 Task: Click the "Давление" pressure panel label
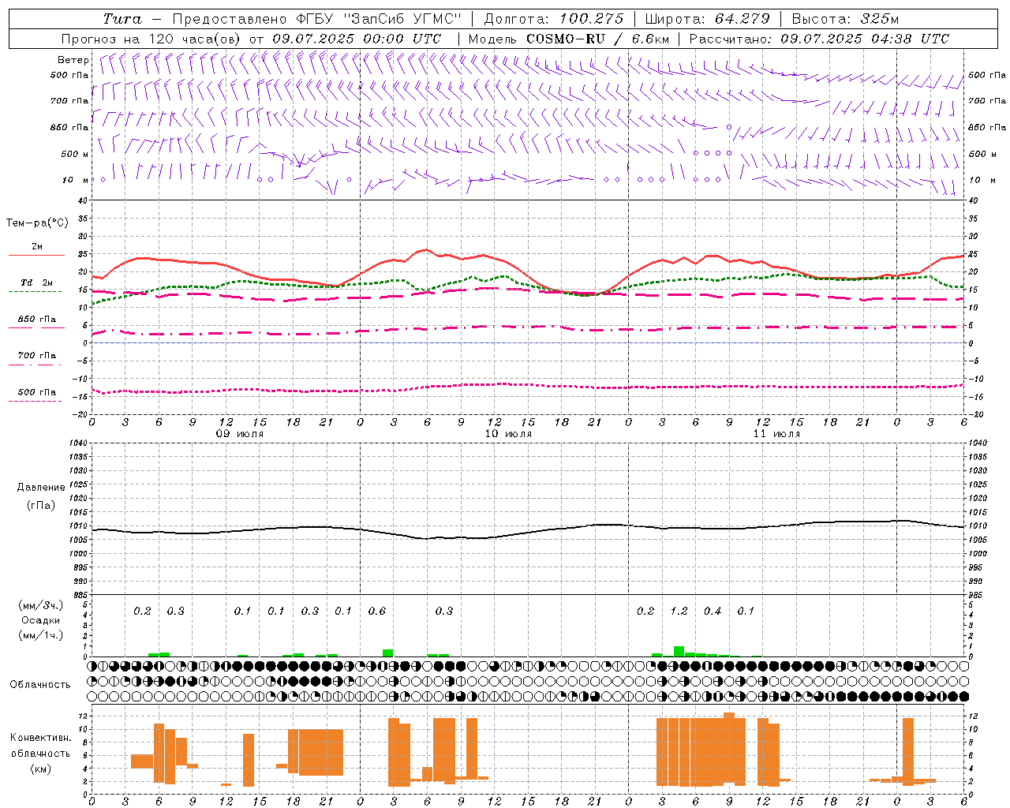[x=41, y=488]
